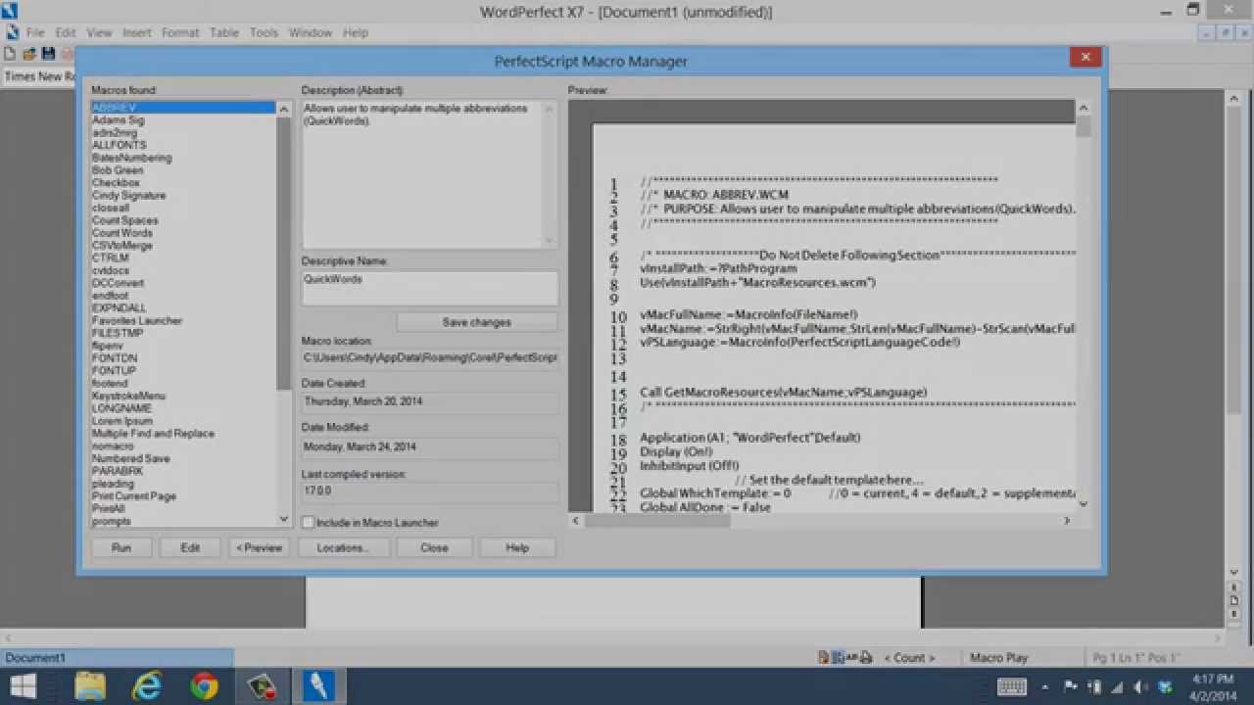
Task: Click in the Descriptive Name field containing QuickWords
Action: coord(430,288)
